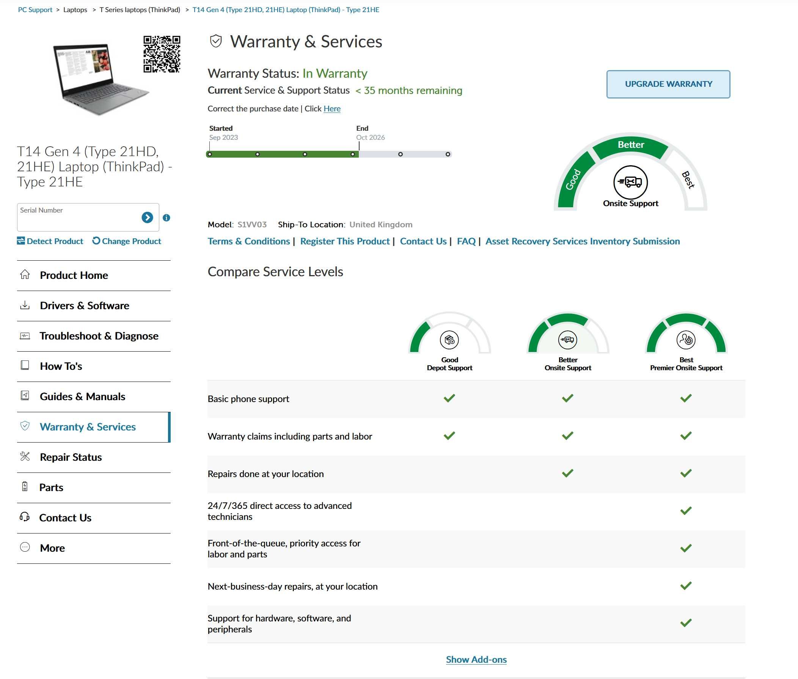Click the More ellipsis icon
Screen dimensions: 798x679
coord(25,547)
